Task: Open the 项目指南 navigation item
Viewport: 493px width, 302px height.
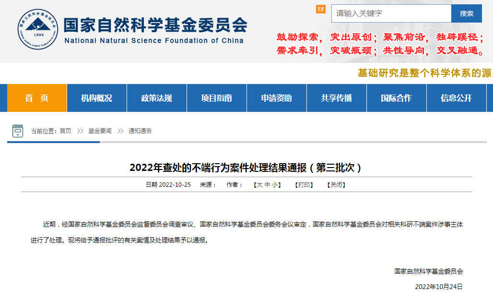Action: click(217, 98)
